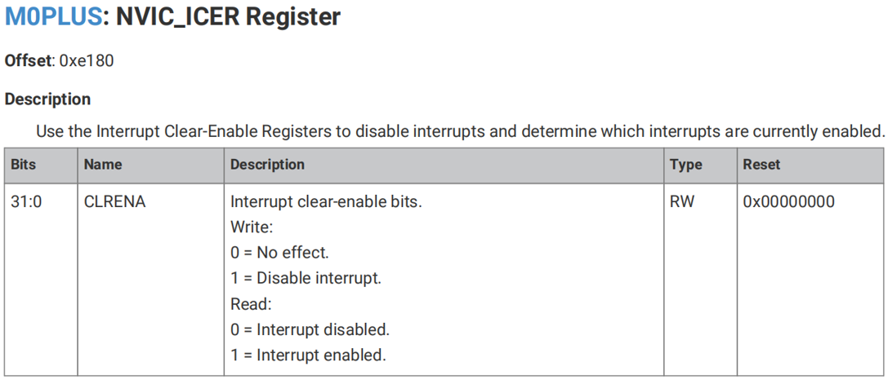
Task: Click the 0x00000000 reset value
Action: click(x=788, y=202)
